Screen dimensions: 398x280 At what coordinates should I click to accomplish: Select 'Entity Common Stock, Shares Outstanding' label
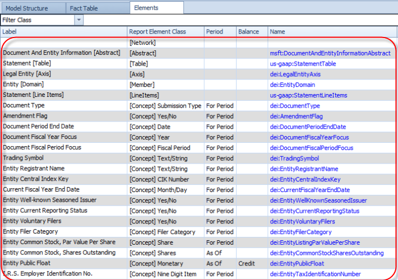(x=59, y=253)
